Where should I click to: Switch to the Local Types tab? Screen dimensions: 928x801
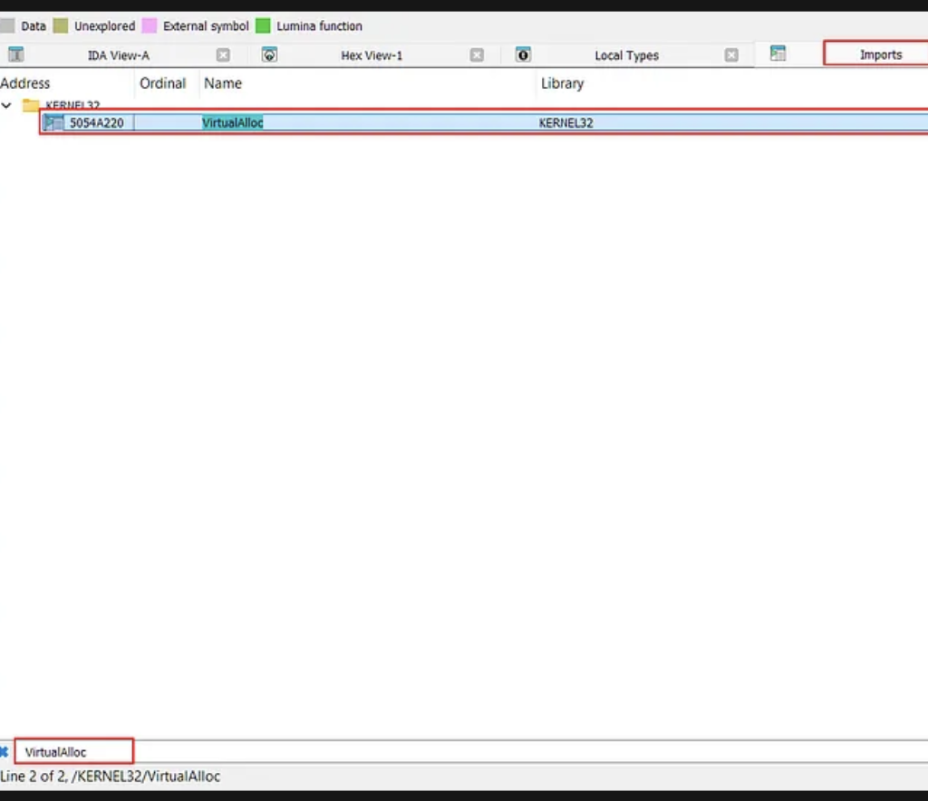626,55
